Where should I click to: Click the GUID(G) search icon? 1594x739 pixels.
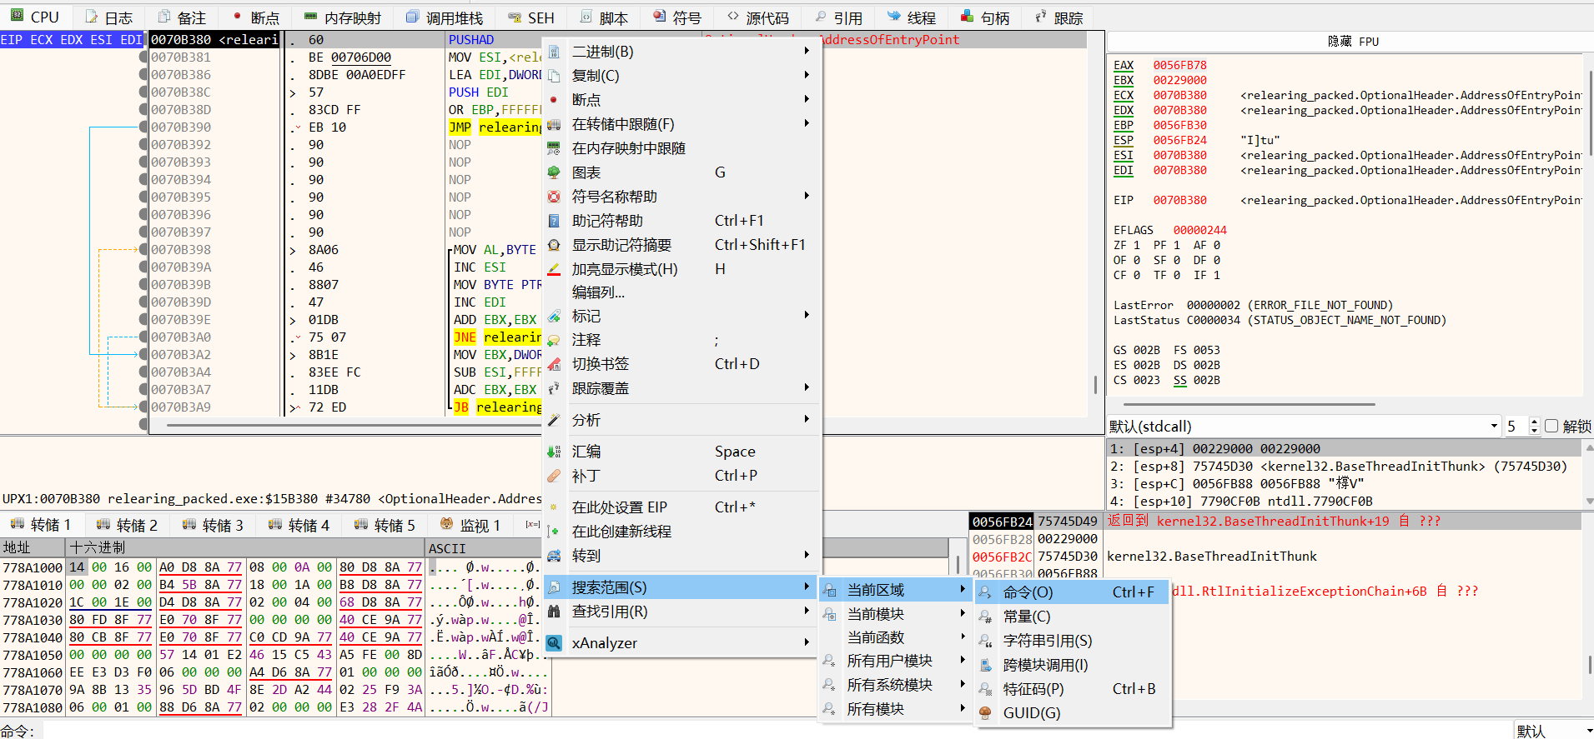[x=985, y=713]
